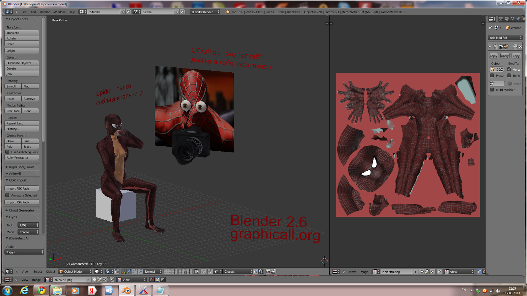Open the File menu

pos(24,12)
